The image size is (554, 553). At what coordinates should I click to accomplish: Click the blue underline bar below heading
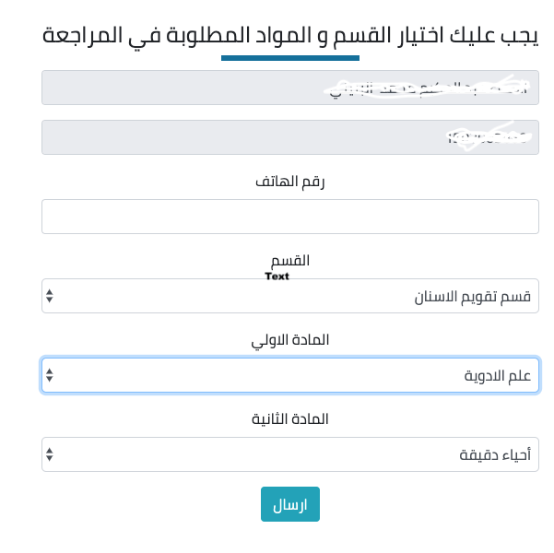click(x=289, y=58)
